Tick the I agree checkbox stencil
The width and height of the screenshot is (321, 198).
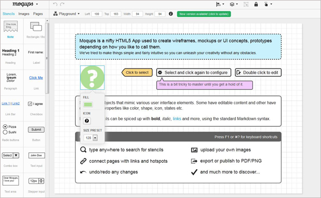coord(30,104)
